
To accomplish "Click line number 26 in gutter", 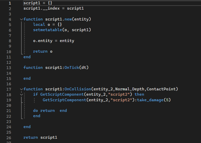I will point(9,137).
